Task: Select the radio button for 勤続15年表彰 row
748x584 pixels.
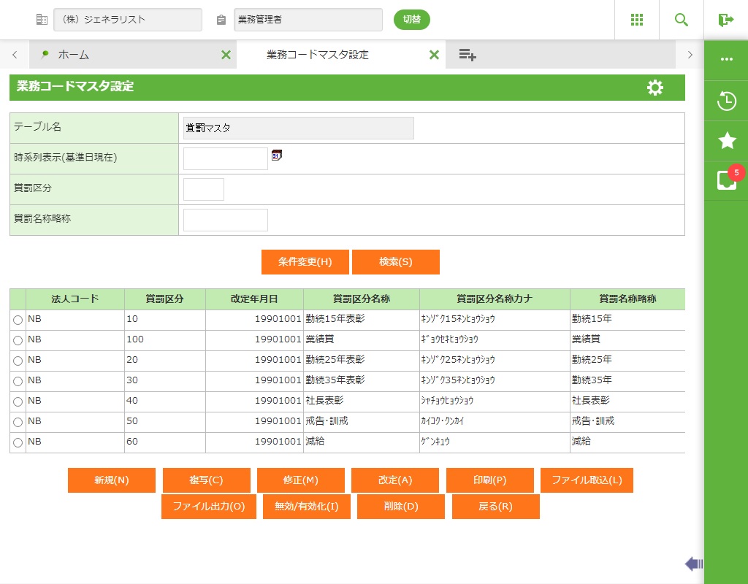Action: [18, 320]
